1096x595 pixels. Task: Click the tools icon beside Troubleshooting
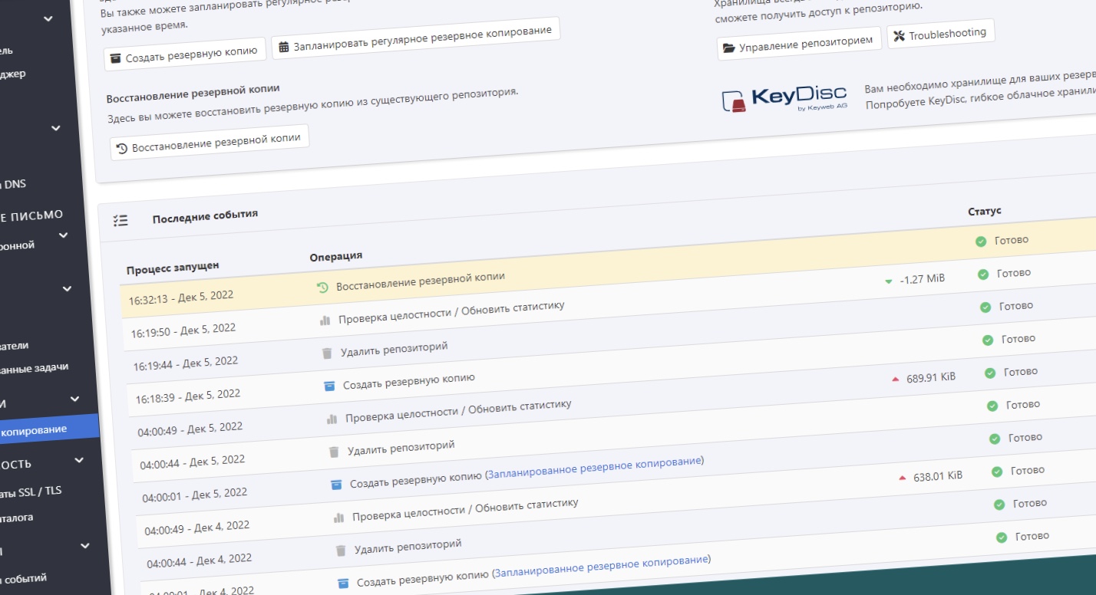coord(900,36)
